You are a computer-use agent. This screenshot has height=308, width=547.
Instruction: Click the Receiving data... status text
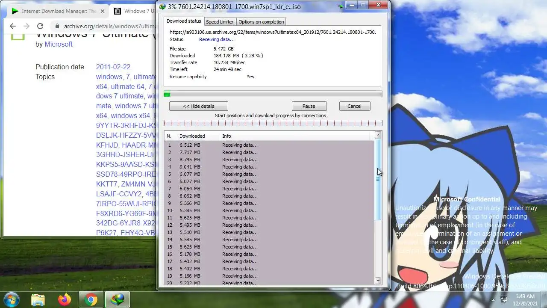[x=217, y=39]
